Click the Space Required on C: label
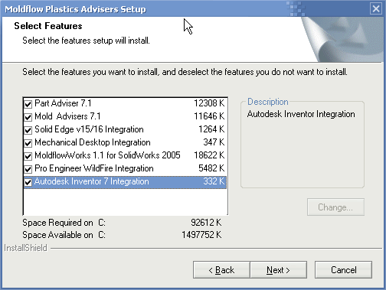 click(64, 223)
